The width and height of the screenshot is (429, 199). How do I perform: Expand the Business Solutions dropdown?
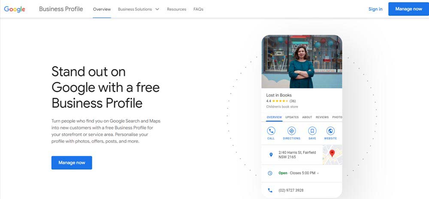coord(139,9)
